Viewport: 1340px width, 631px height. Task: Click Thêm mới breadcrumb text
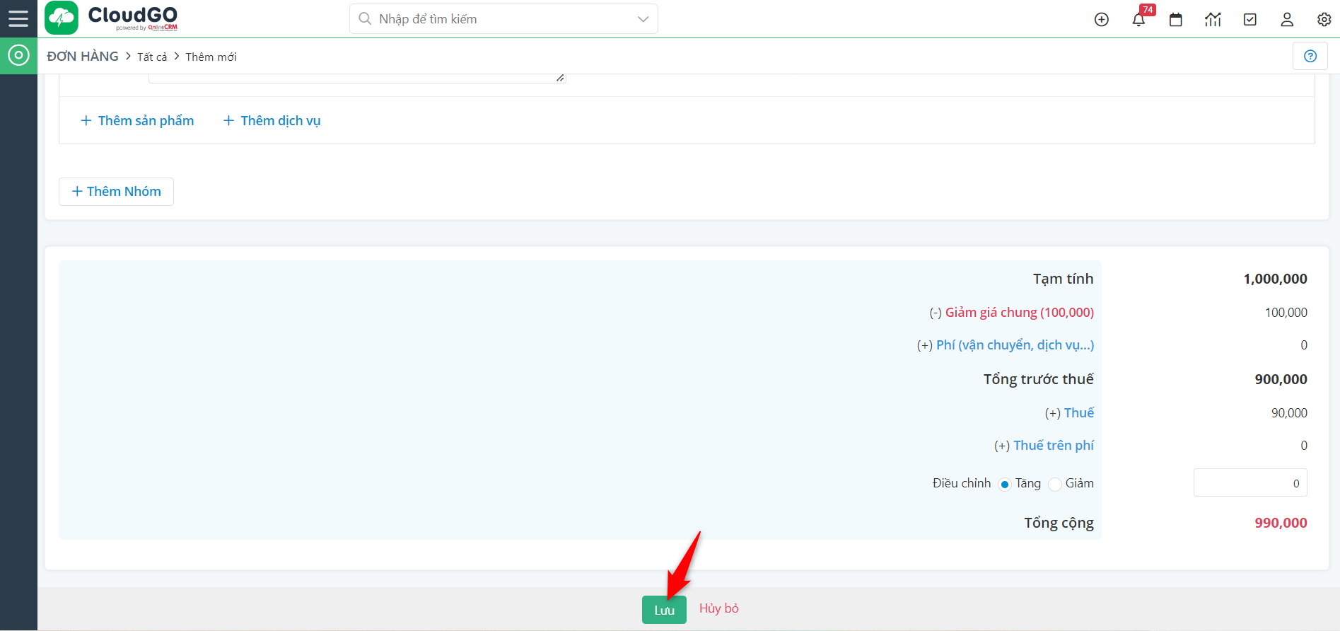click(x=211, y=57)
